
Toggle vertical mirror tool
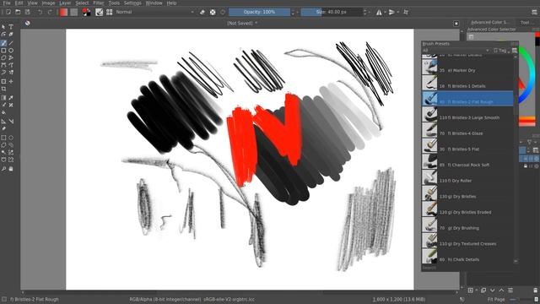(x=391, y=12)
